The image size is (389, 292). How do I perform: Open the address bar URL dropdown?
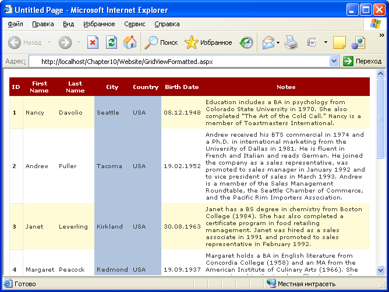(334, 61)
